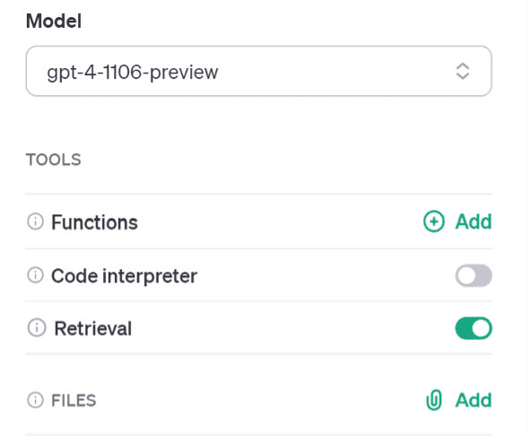Click the TOOLS section heading
Image resolution: width=531 pixels, height=442 pixels.
[x=54, y=160]
